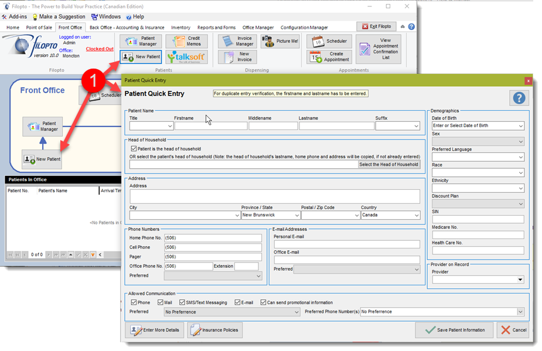
Task: Click the New Patient ribbon button
Action: [141, 57]
